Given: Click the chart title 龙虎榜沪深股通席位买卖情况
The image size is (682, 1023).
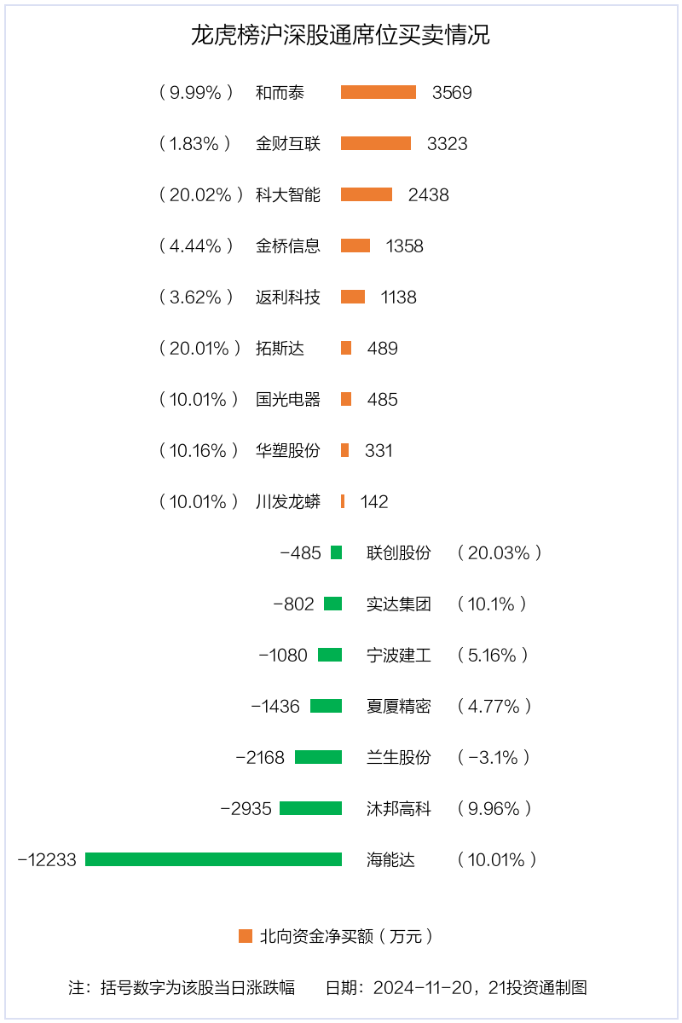Looking at the screenshot, I should tap(341, 36).
